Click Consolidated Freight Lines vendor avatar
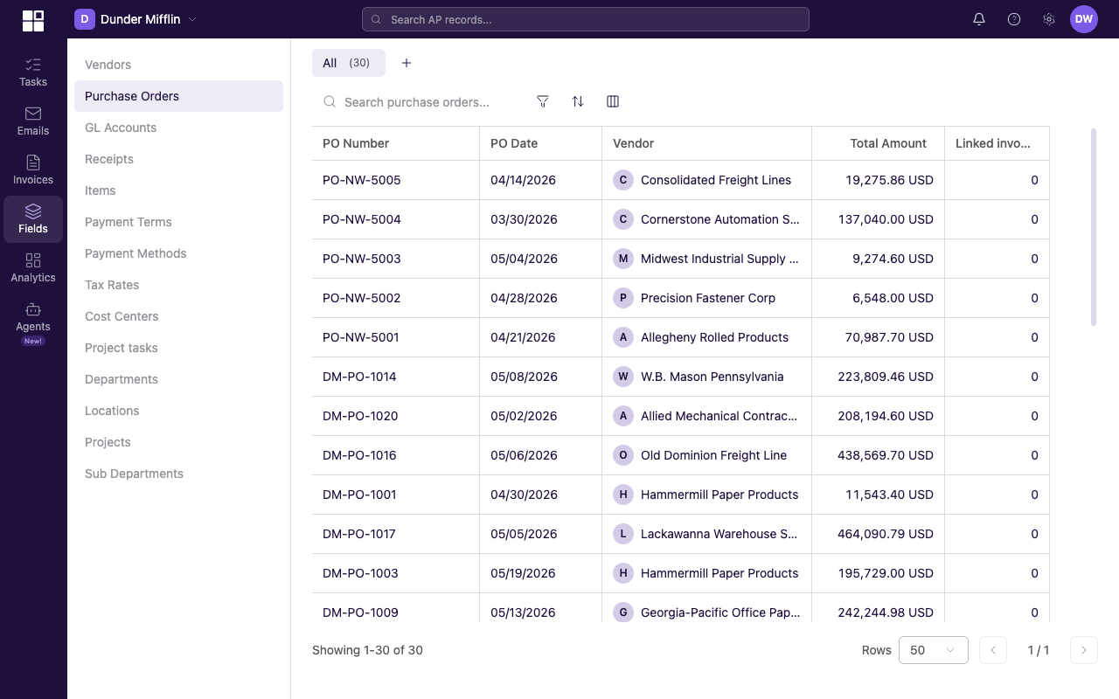The height and width of the screenshot is (699, 1119). 623,180
